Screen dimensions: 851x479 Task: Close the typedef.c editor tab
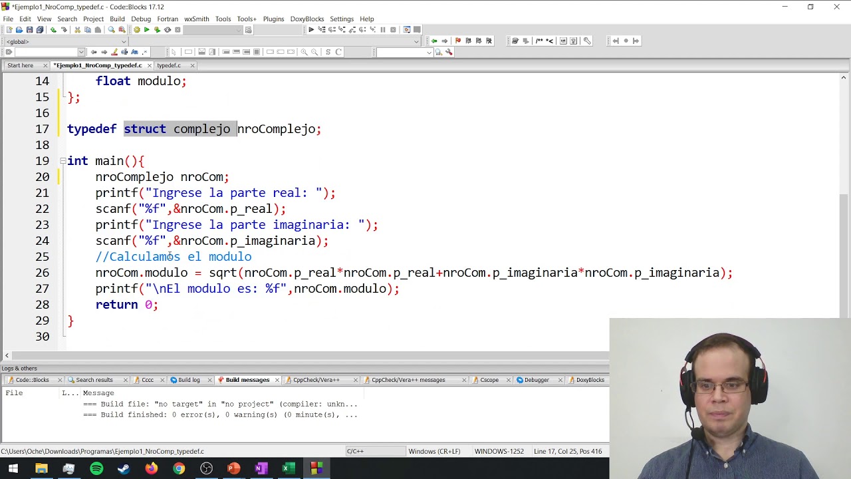(192, 65)
